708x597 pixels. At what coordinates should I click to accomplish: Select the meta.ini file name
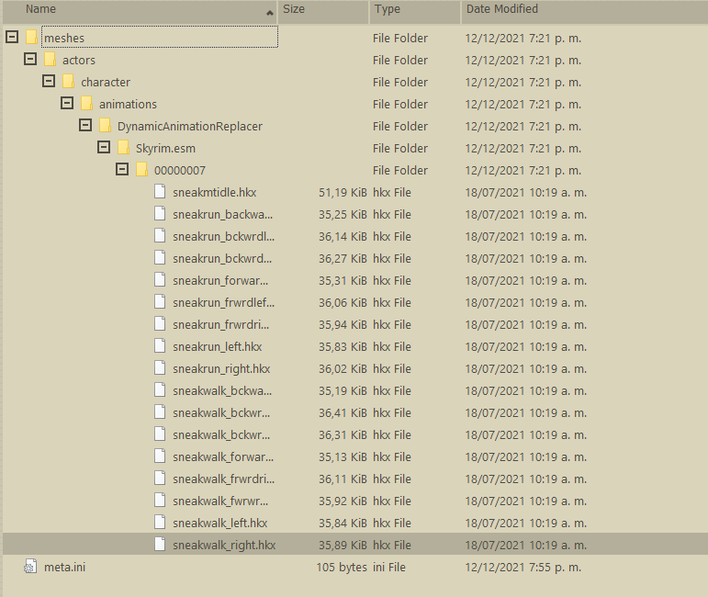(64, 568)
